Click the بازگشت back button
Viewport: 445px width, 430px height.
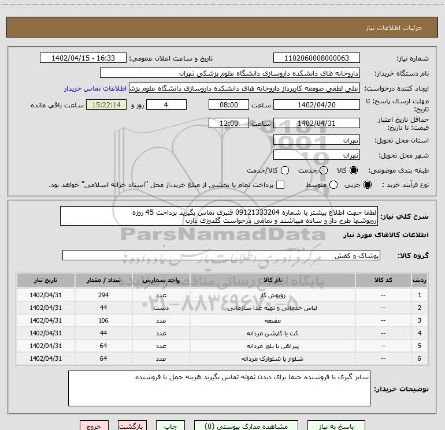(132, 425)
